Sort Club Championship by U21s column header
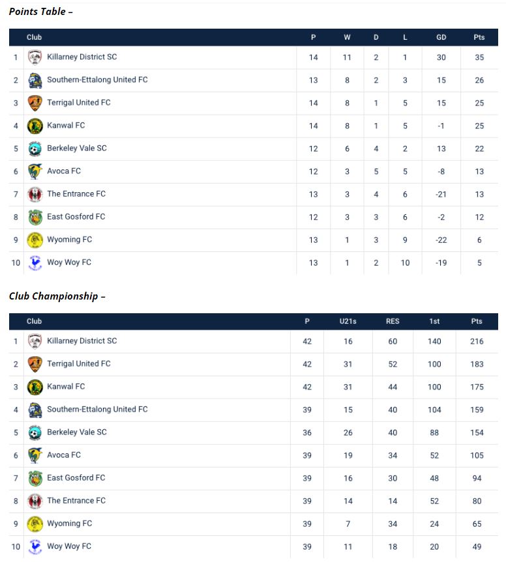 (348, 321)
